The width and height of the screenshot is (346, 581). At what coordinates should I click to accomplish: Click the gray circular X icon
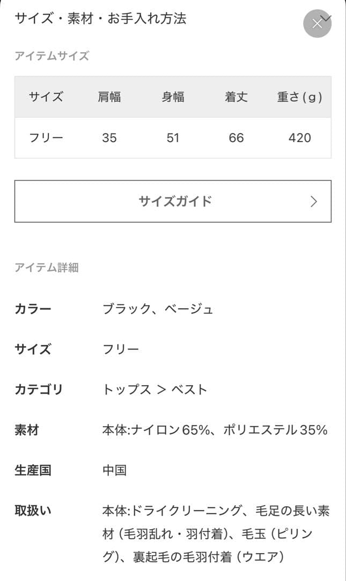pyautogui.click(x=316, y=23)
